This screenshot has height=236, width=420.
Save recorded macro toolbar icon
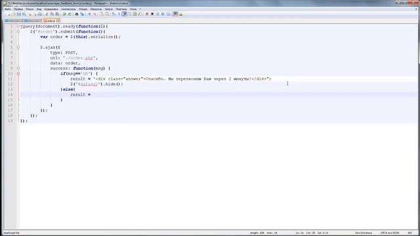(x=168, y=14)
